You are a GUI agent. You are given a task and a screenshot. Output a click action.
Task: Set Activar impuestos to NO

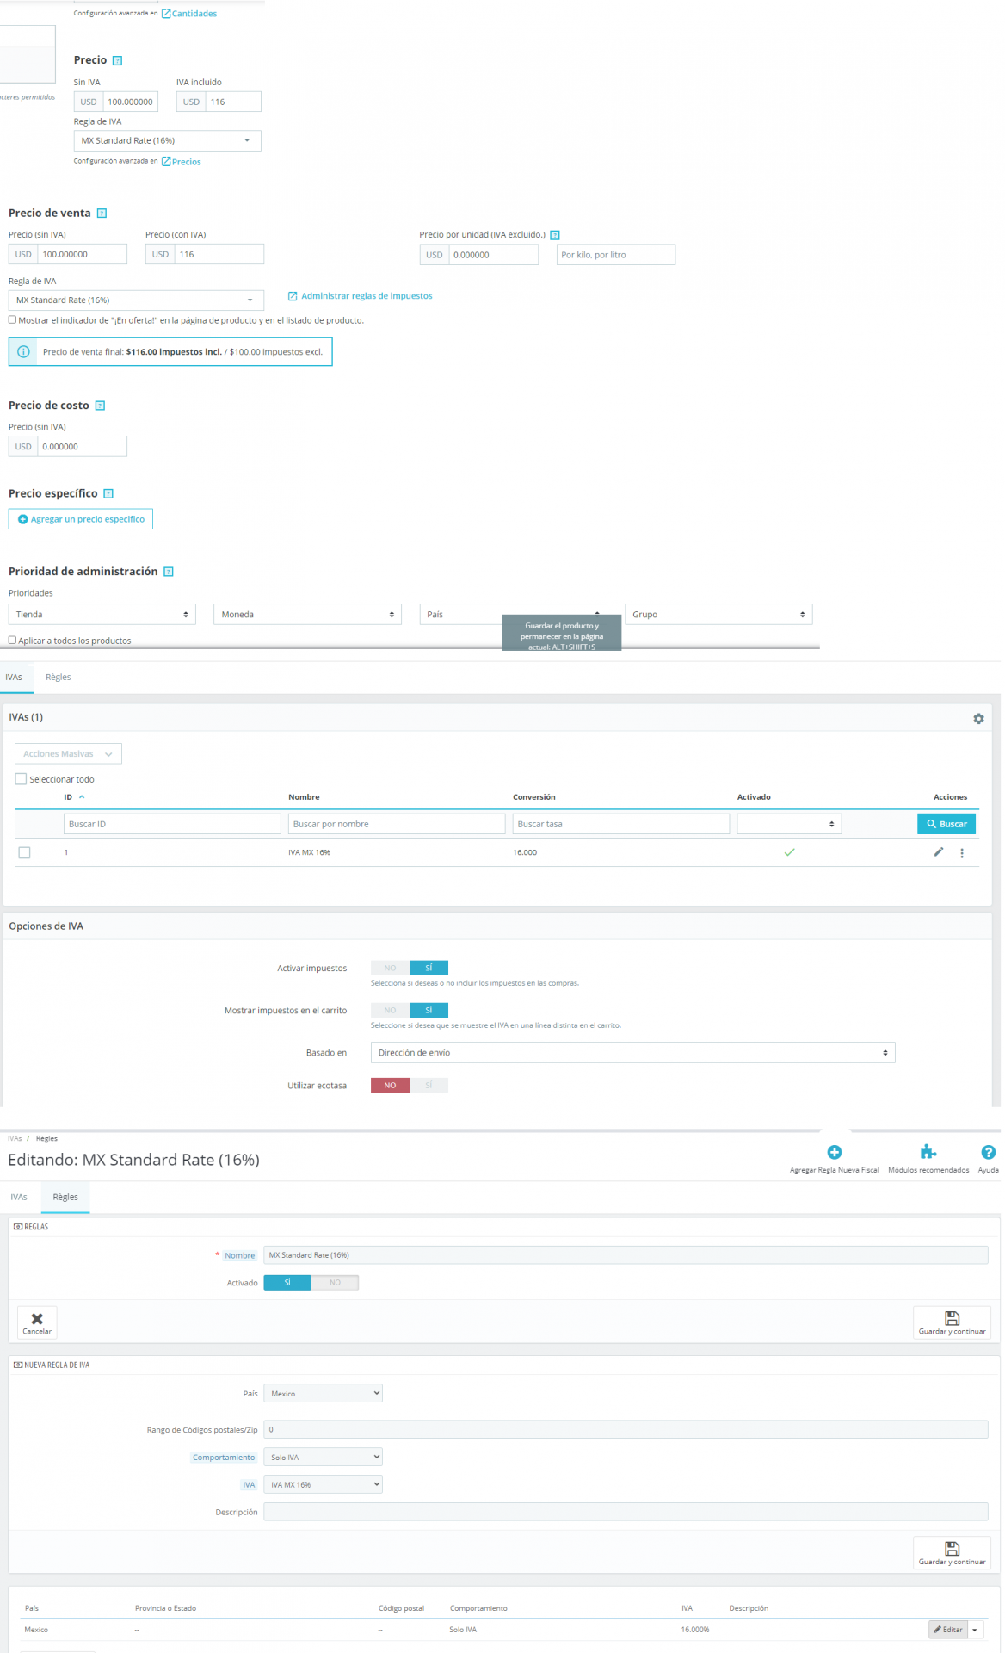click(x=390, y=968)
